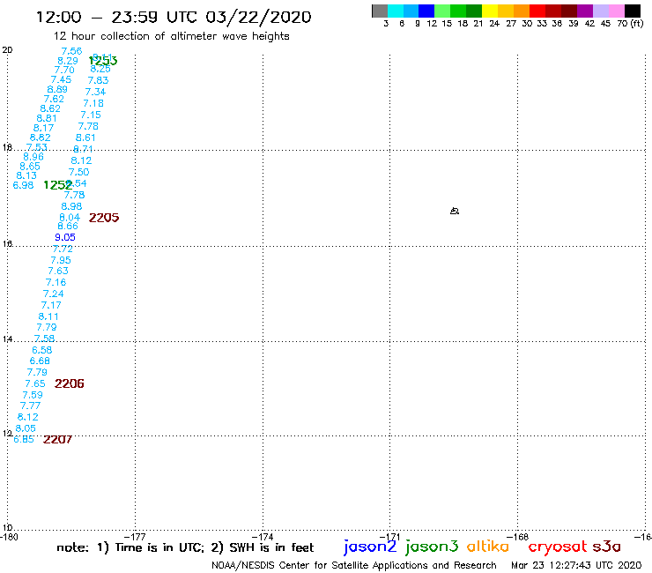Image resolution: width=652 pixels, height=573 pixels.
Task: Click the 2205 time stamp
Action: [104, 218]
